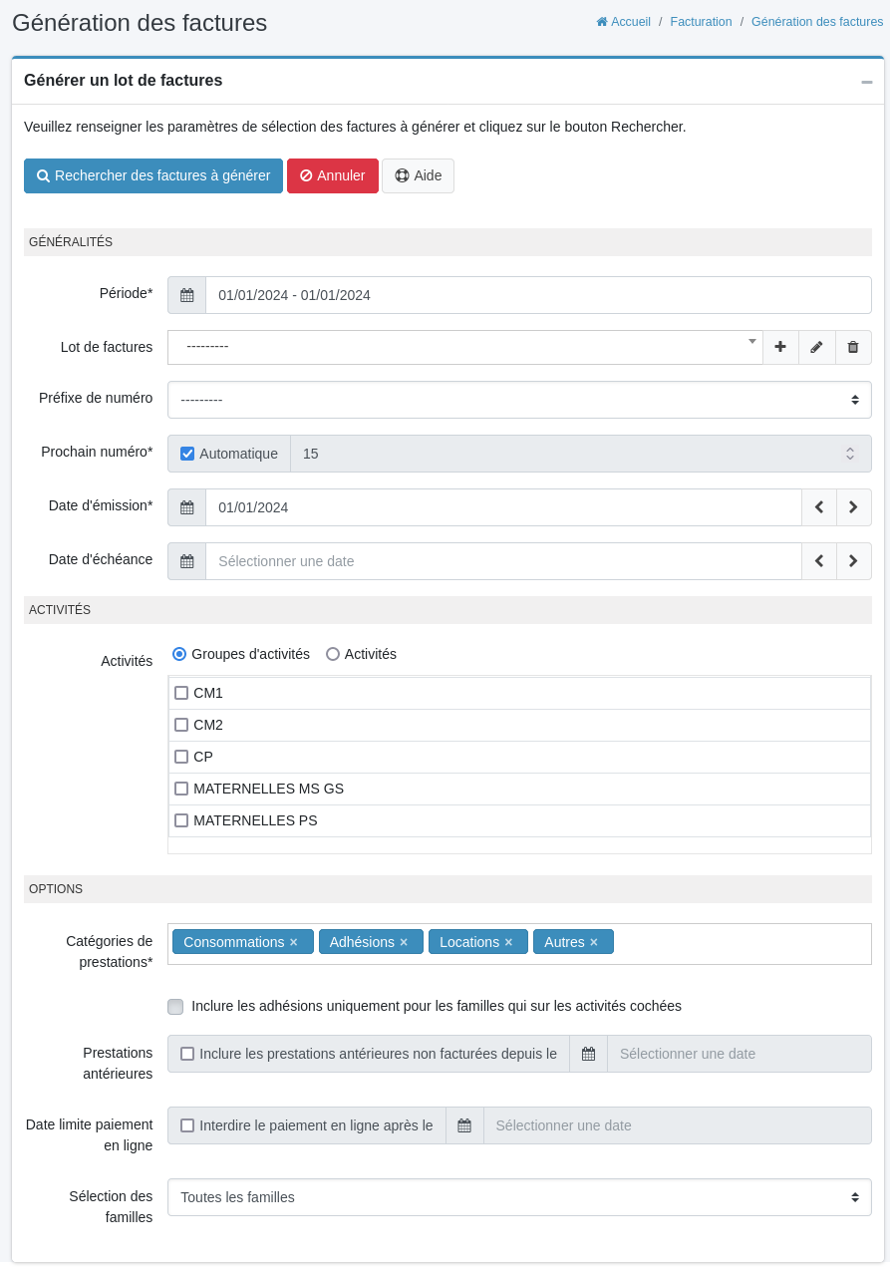
Task: Collapse the panel with the minus icon
Action: (866, 82)
